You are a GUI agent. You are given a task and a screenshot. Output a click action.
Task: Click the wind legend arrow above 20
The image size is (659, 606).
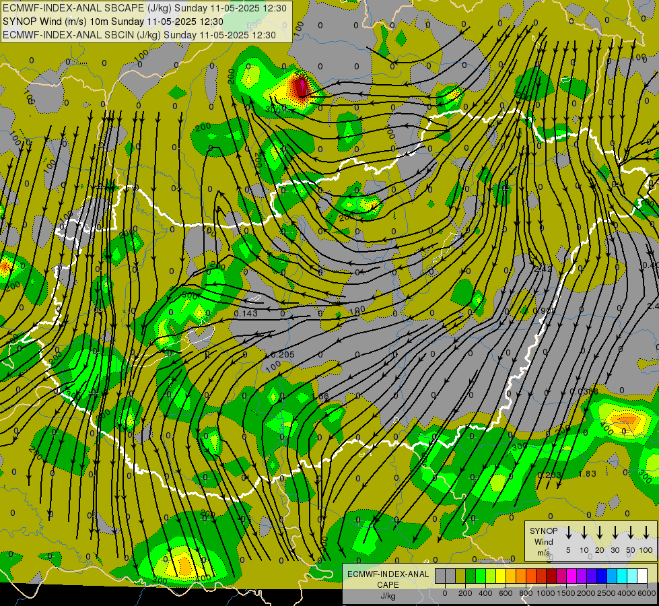pos(599,533)
